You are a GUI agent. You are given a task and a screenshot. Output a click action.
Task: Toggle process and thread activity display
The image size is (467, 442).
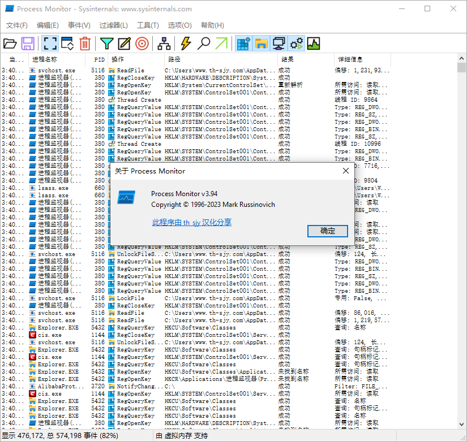pyautogui.click(x=297, y=44)
